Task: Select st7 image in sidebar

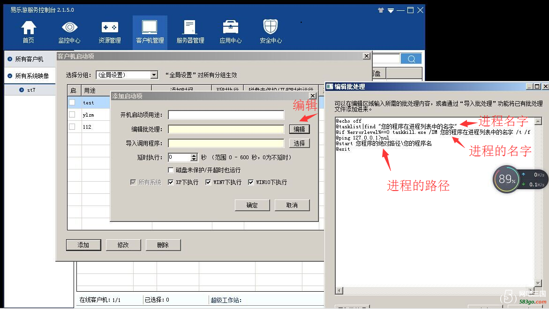Action: 31,90
